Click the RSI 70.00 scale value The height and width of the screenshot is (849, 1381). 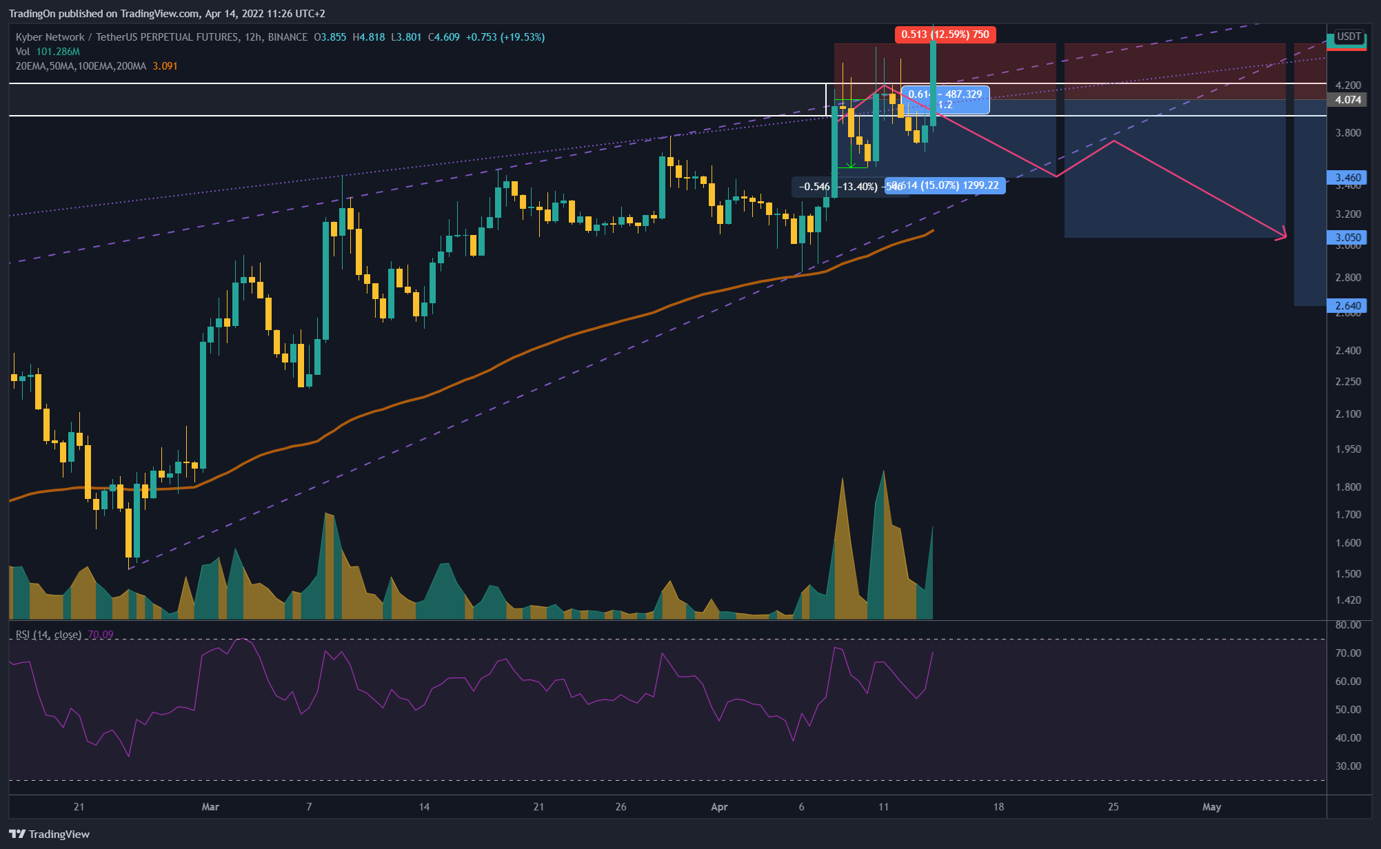click(x=1348, y=653)
